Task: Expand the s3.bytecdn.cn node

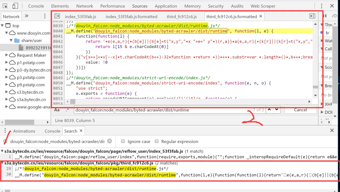Action: (7, 92)
